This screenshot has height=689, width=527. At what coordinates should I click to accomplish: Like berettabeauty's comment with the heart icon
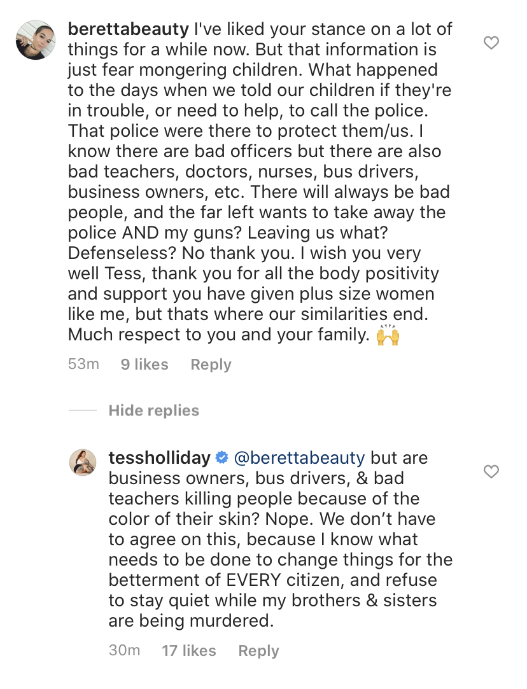[491, 43]
